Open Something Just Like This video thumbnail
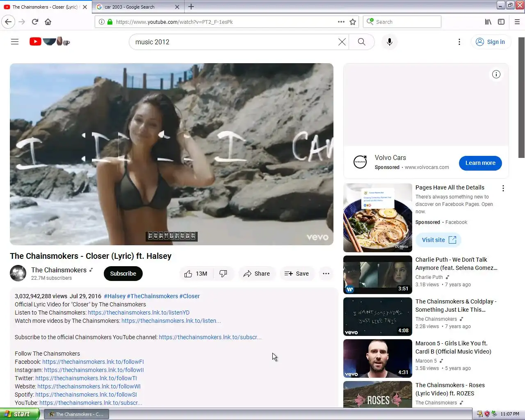This screenshot has height=420, width=525. pos(378,317)
